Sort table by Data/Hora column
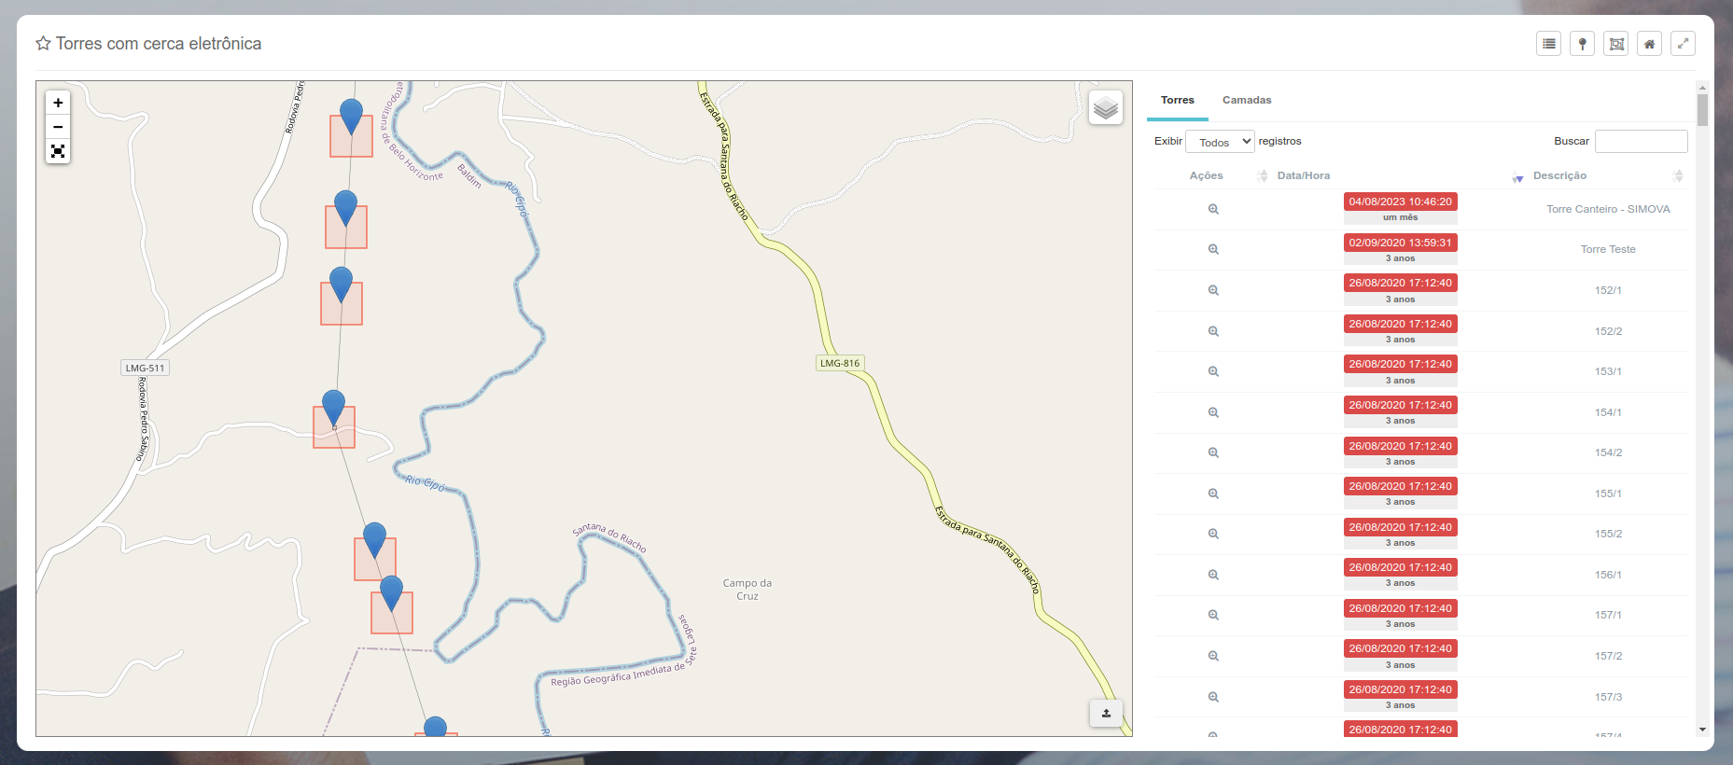 pyautogui.click(x=1304, y=175)
